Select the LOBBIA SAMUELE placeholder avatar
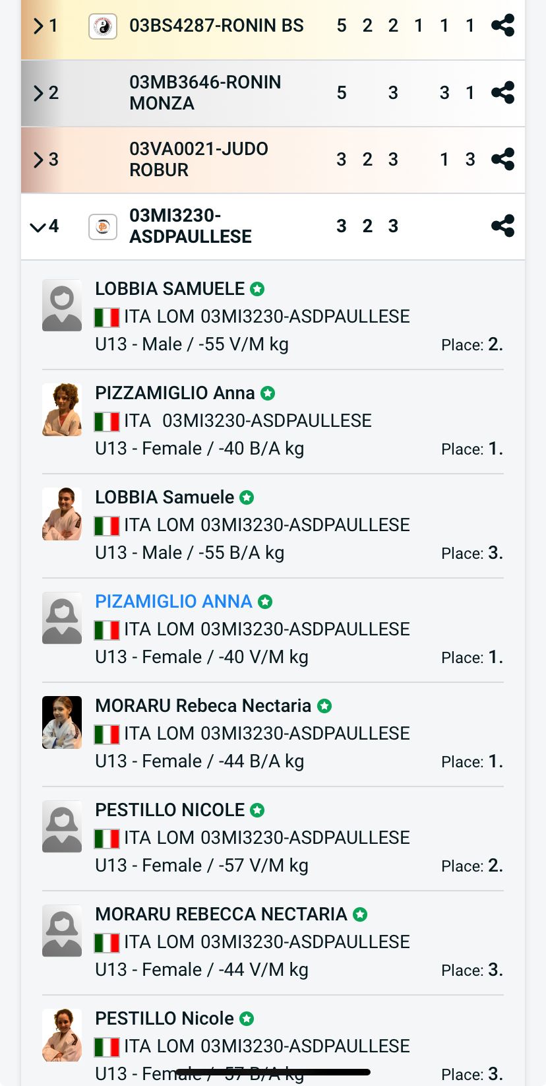 coord(62,305)
